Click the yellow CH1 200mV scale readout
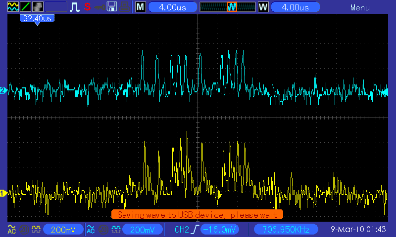Screen dimensions: 396x237 (x=63, y=230)
